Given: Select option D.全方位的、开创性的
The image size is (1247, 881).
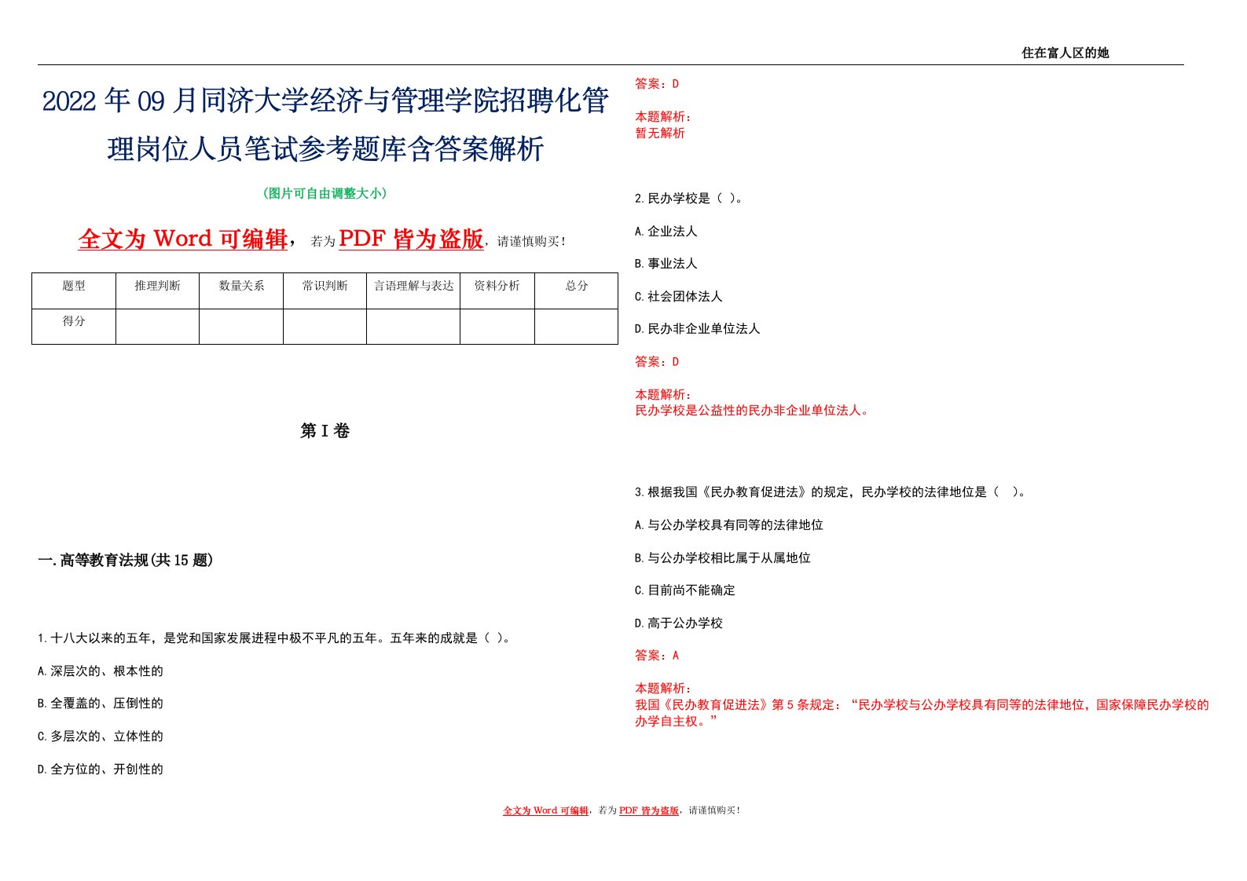Looking at the screenshot, I should (101, 770).
